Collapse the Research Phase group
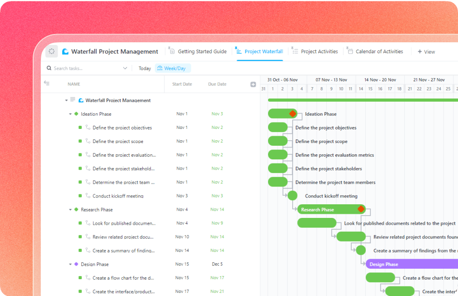The image size is (458, 296). point(70,210)
